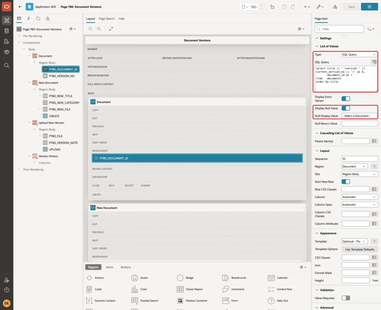381x310 pixels.
Task: Switch to Page Search tab
Action: point(107,19)
